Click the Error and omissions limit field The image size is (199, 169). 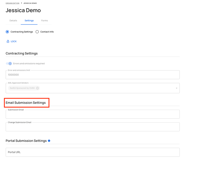(x=93, y=75)
